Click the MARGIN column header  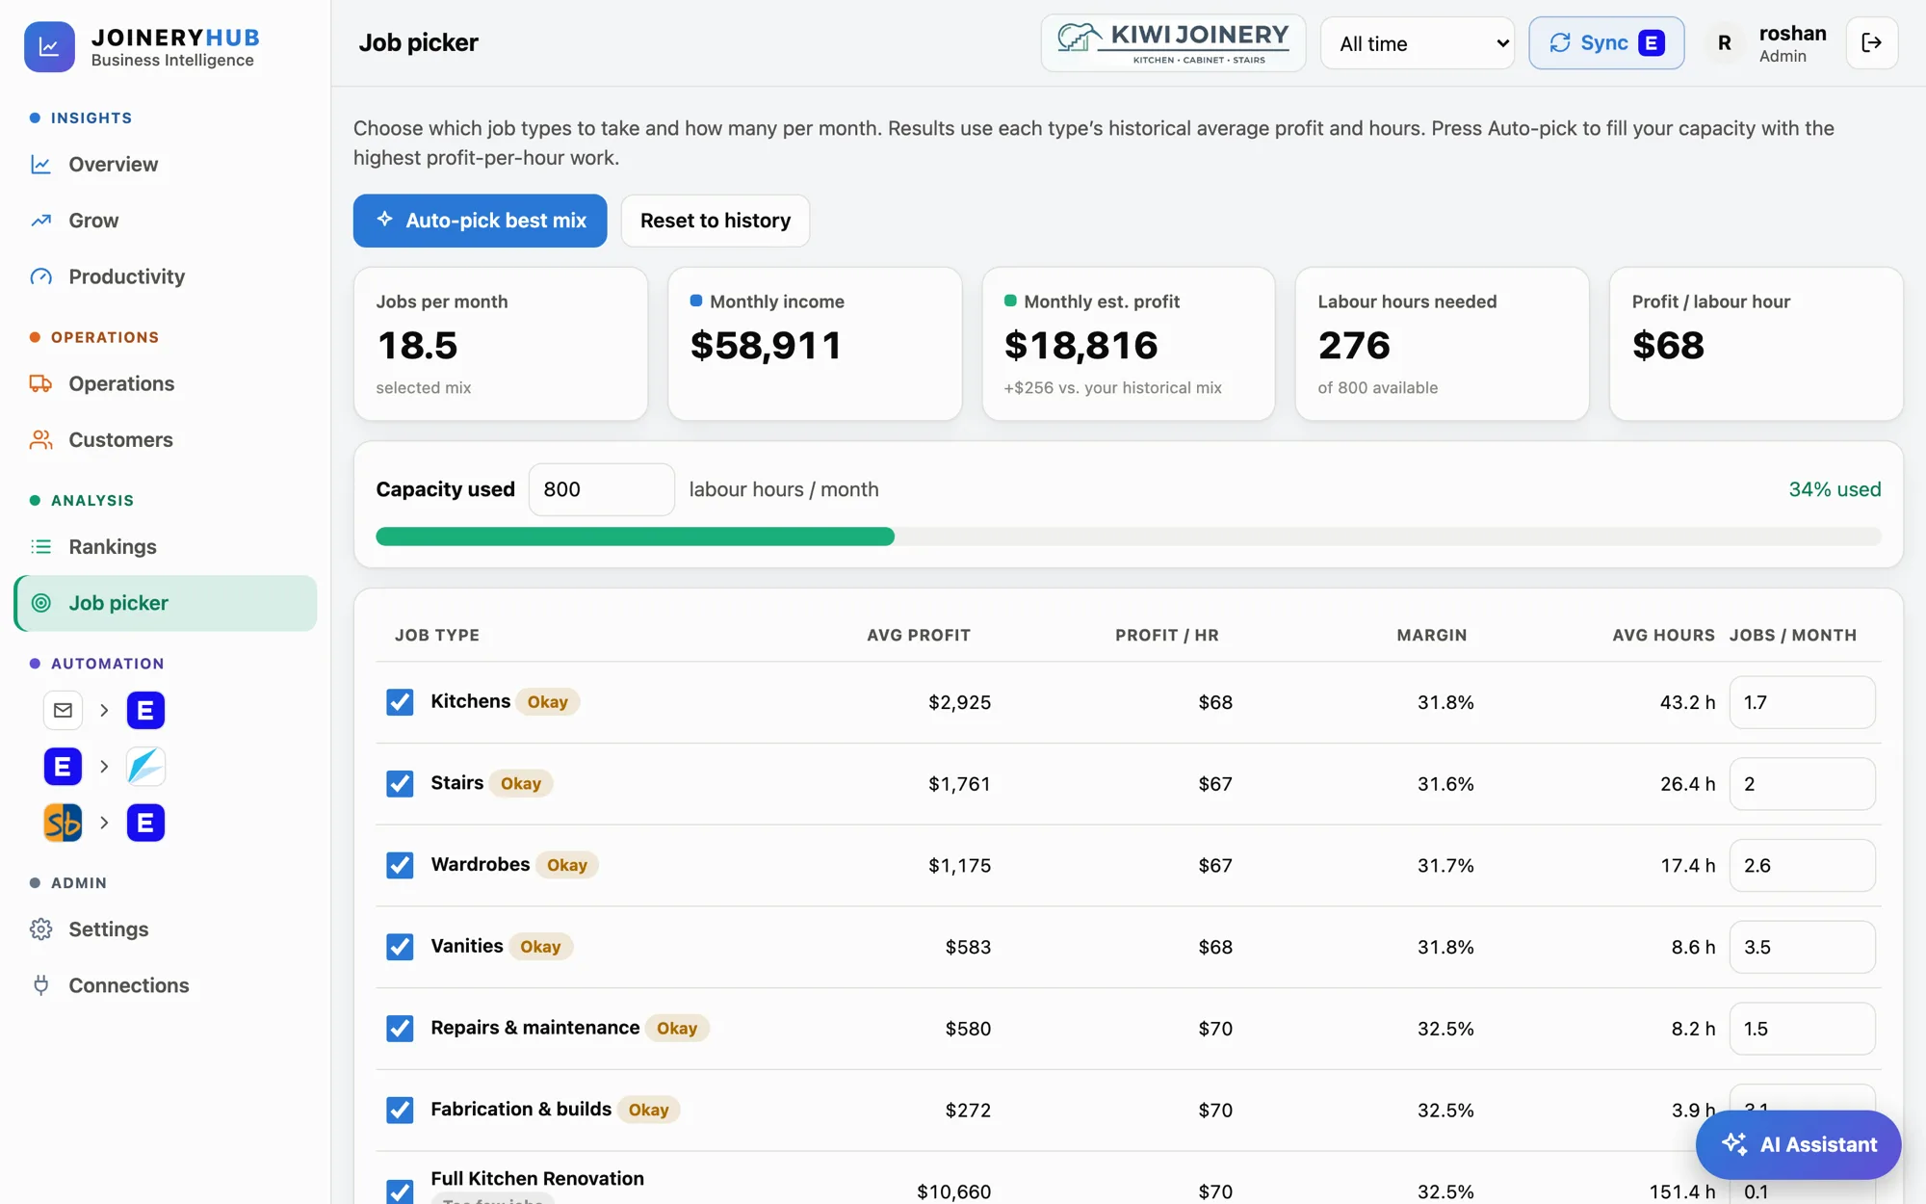coord(1431,635)
